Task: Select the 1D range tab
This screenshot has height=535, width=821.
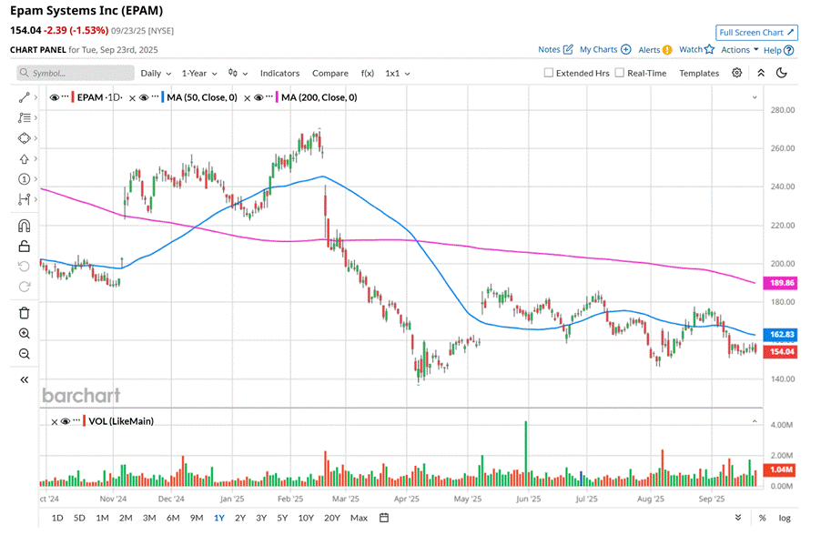Action: [x=57, y=518]
